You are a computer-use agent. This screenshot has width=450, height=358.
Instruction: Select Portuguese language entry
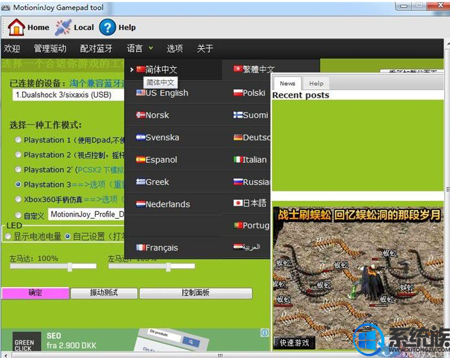[x=251, y=225]
